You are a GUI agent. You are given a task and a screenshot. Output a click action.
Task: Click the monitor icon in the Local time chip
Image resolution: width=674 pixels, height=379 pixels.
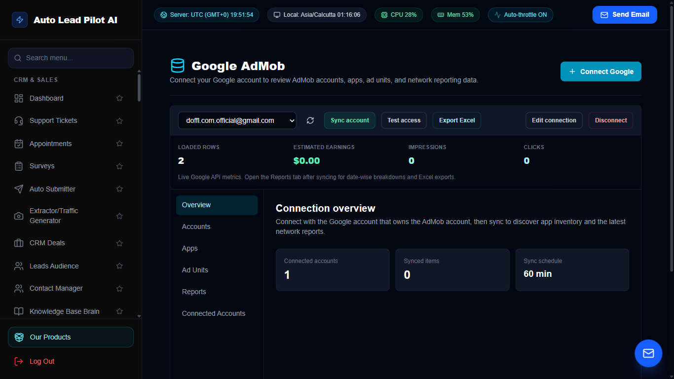(x=277, y=15)
